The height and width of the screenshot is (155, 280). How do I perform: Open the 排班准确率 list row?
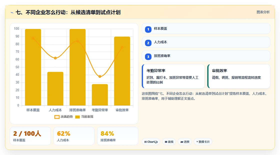coord(206,56)
